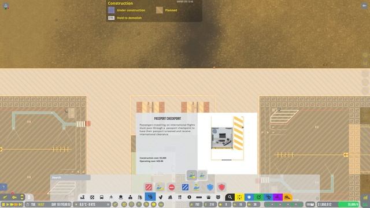
Task: Open the three dots build category
Action: 199,197
